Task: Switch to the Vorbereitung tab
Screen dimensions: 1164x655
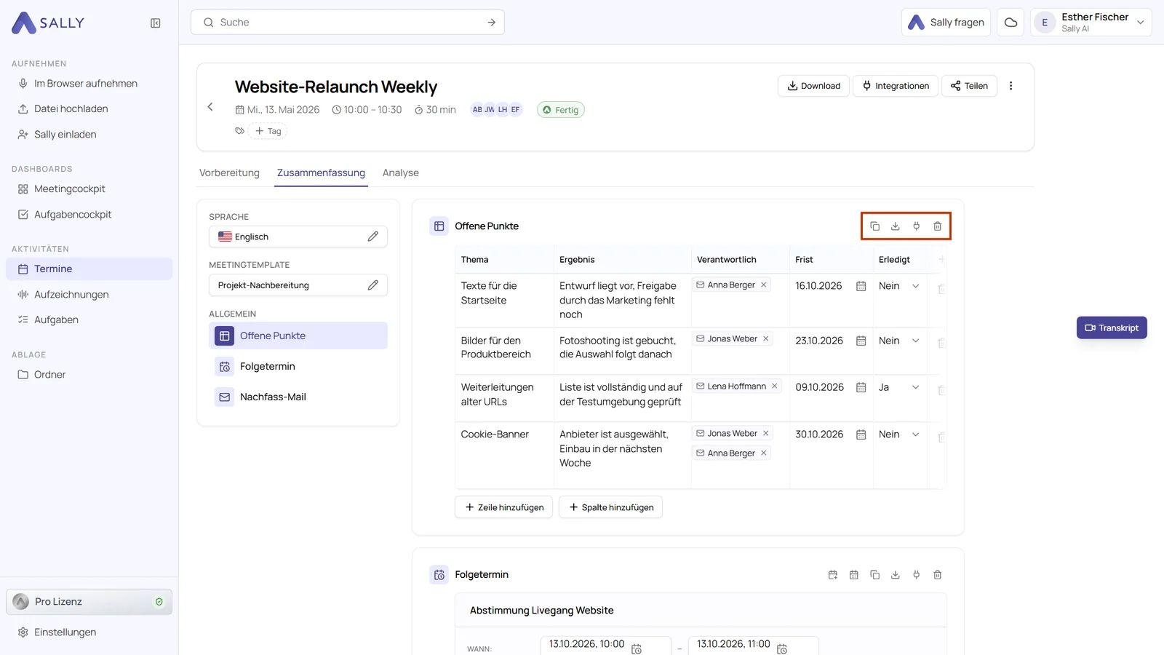Action: coord(229,173)
